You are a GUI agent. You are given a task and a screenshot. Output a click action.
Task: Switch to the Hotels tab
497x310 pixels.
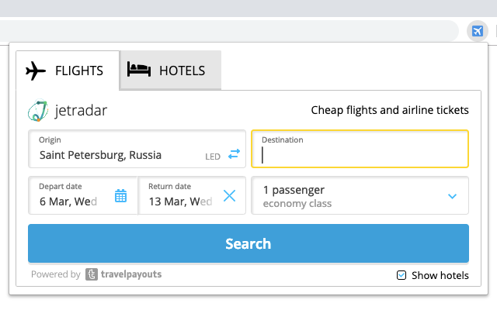pos(171,71)
